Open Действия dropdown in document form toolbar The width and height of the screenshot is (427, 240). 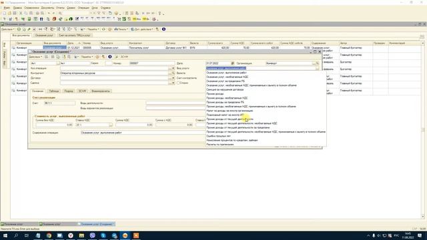[35, 57]
